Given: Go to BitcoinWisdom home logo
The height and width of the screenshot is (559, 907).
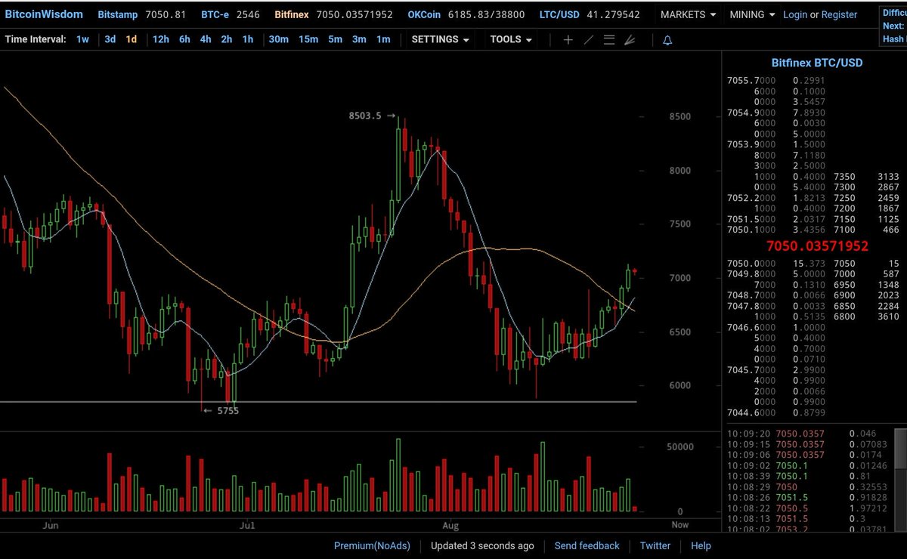Looking at the screenshot, I should 44,14.
